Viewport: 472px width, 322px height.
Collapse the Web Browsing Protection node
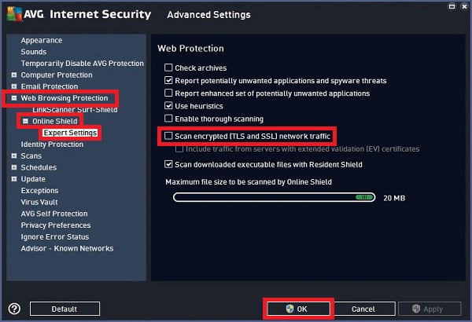(x=14, y=98)
